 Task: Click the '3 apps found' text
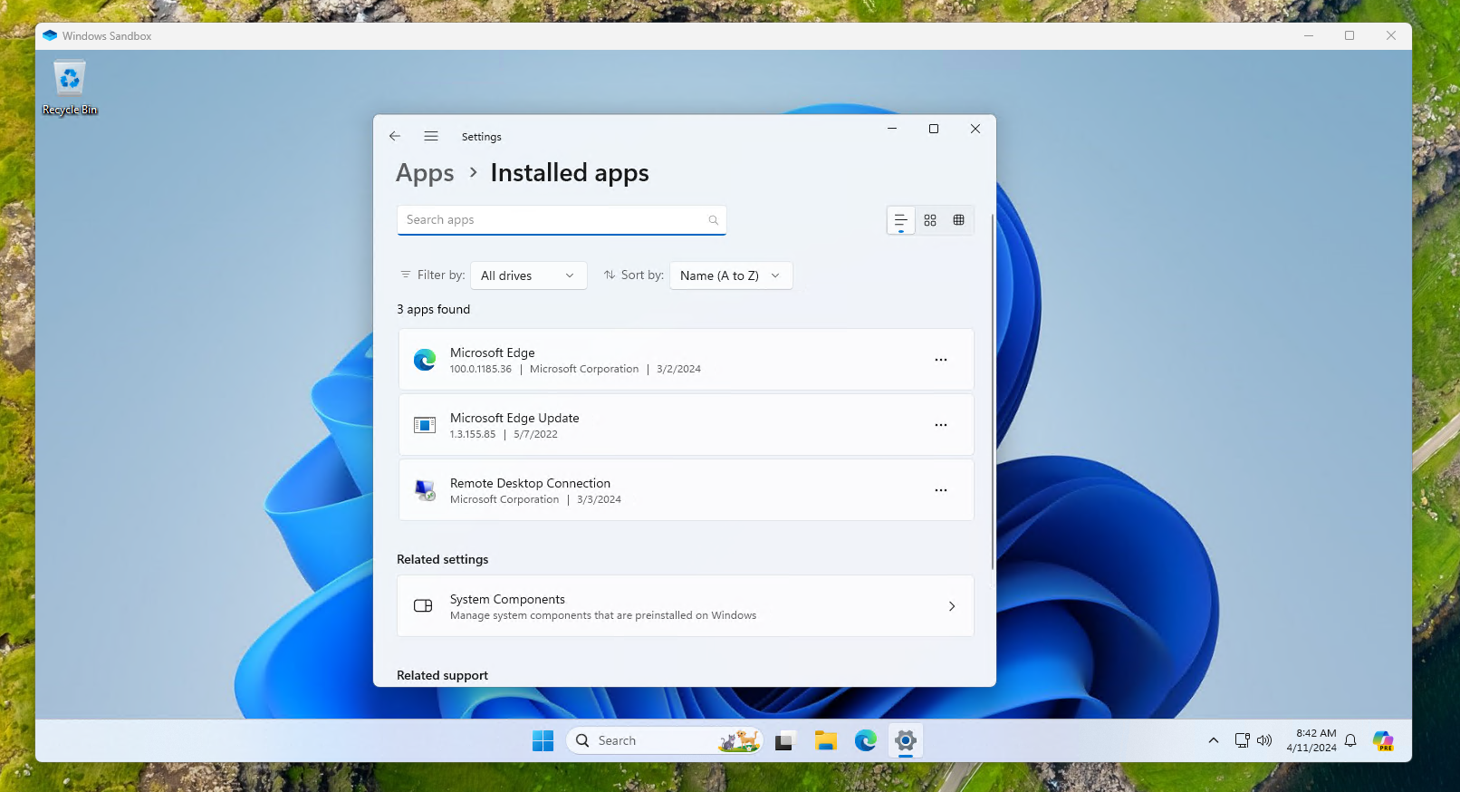[433, 309]
